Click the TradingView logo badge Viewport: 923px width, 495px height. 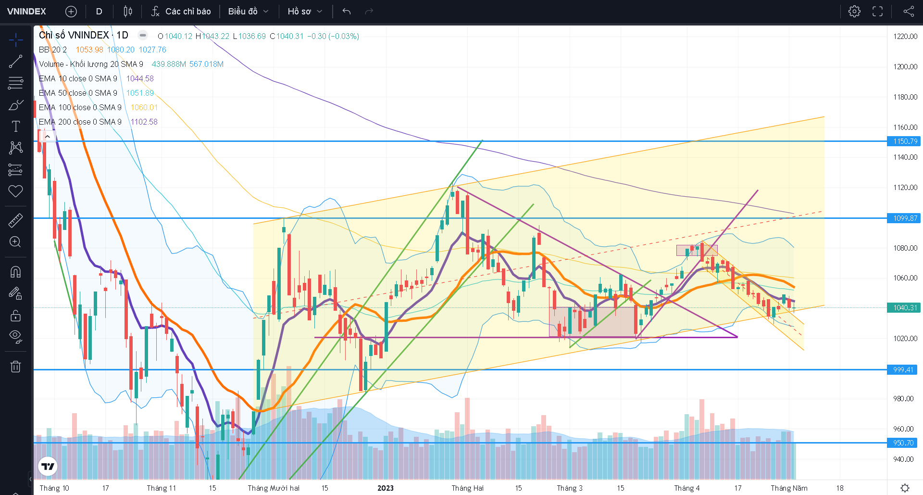[x=48, y=466]
